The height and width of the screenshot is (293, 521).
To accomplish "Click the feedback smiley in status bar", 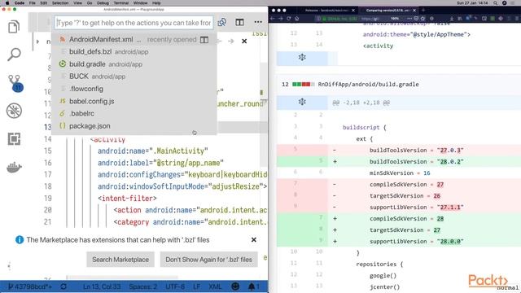I will 235,286.
